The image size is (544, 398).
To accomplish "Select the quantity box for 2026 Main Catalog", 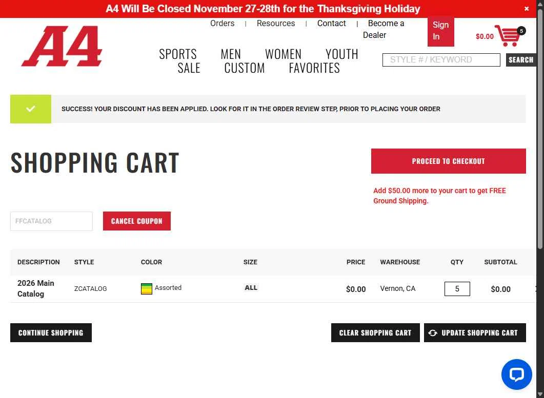I will [x=457, y=289].
